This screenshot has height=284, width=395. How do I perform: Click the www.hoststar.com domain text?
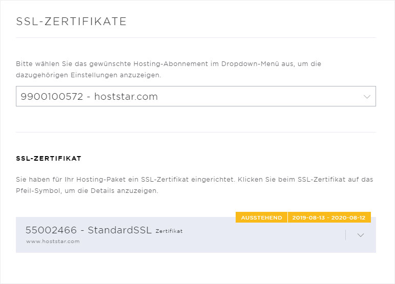point(53,241)
